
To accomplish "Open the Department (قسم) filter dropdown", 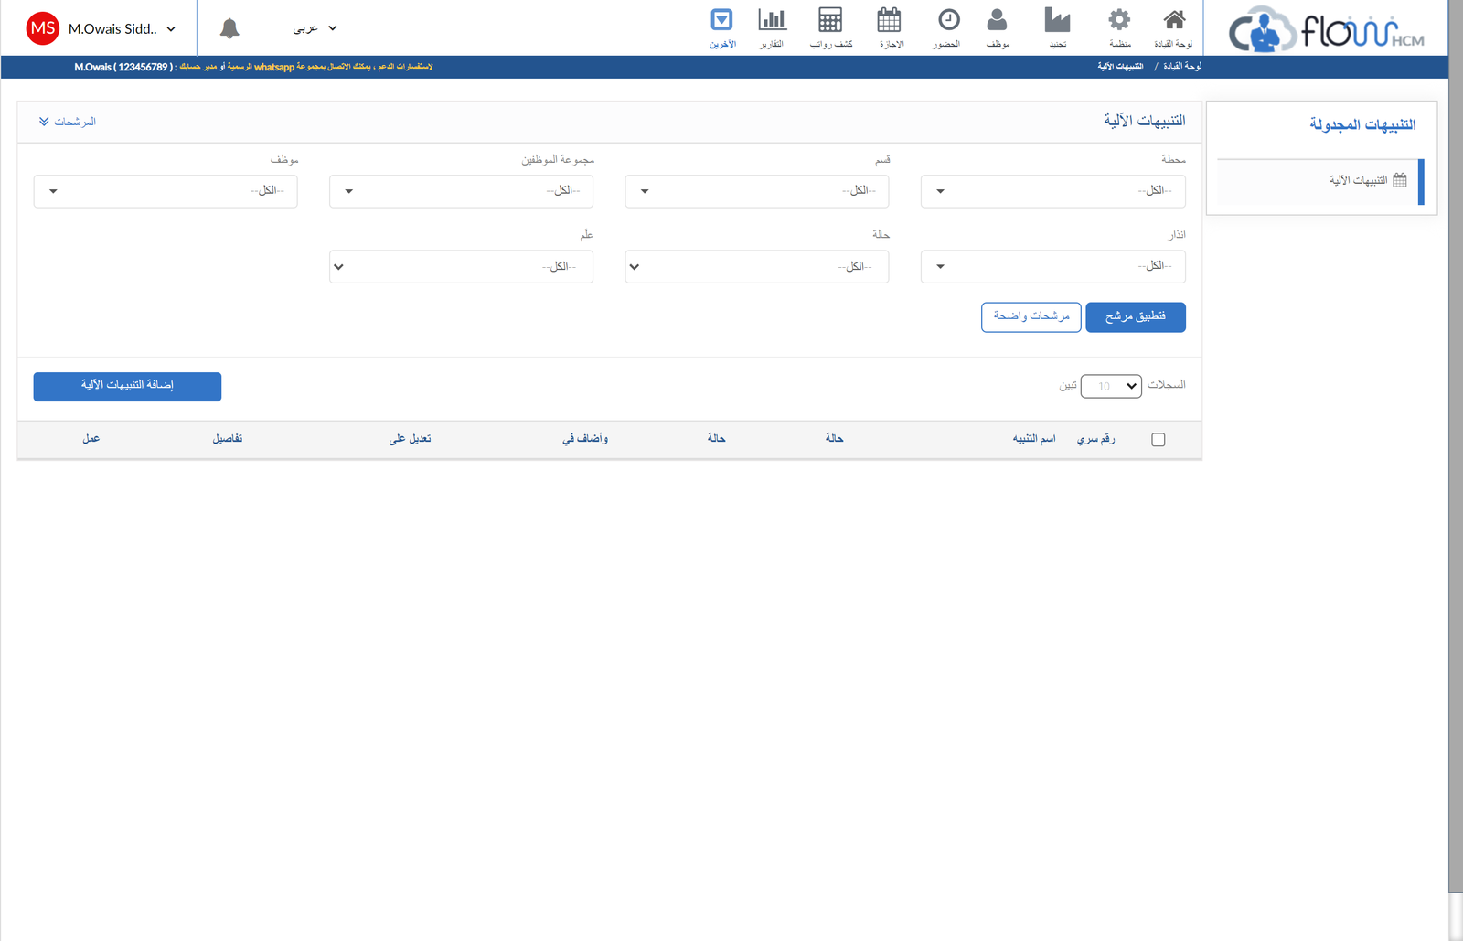I will pyautogui.click(x=756, y=191).
